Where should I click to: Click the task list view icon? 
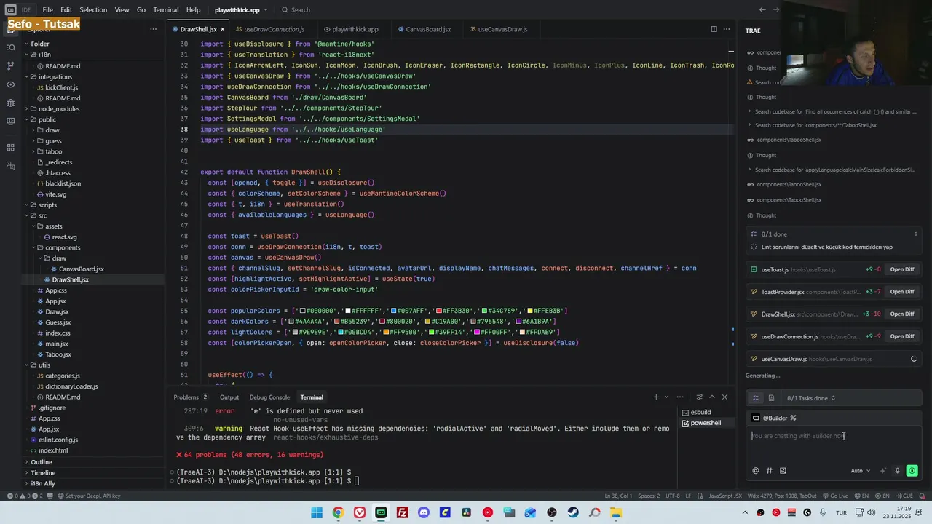click(x=756, y=398)
